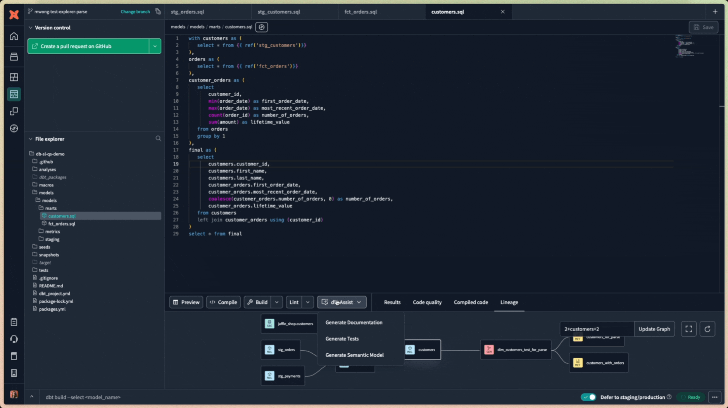Click the link icon beside the customers.sql breadcrumb
The height and width of the screenshot is (408, 728).
pos(262,27)
